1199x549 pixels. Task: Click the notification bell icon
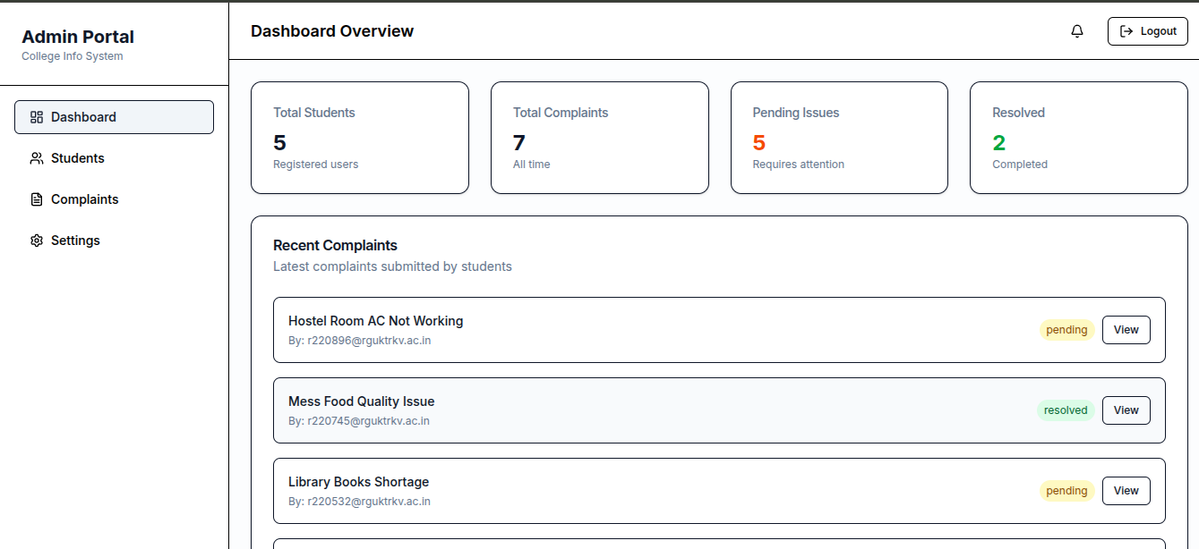click(x=1077, y=31)
